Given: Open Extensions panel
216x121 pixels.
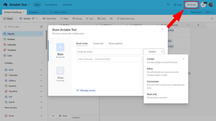Looking at the screenshot, I should click(x=196, y=12).
